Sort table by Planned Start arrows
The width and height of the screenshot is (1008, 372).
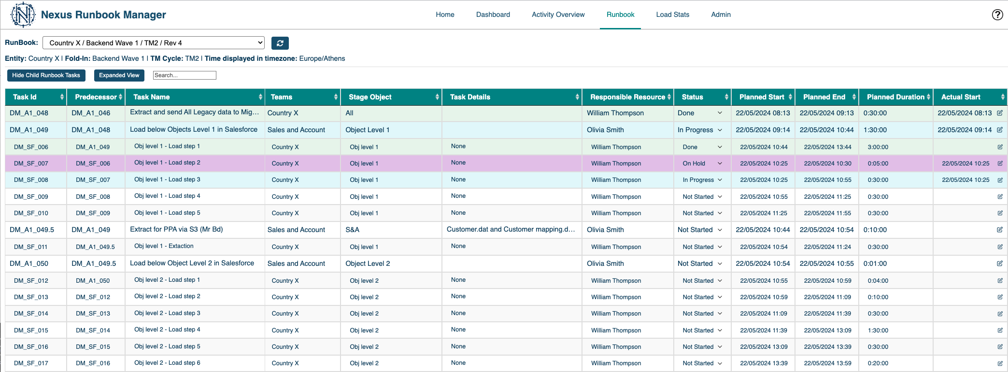[790, 97]
